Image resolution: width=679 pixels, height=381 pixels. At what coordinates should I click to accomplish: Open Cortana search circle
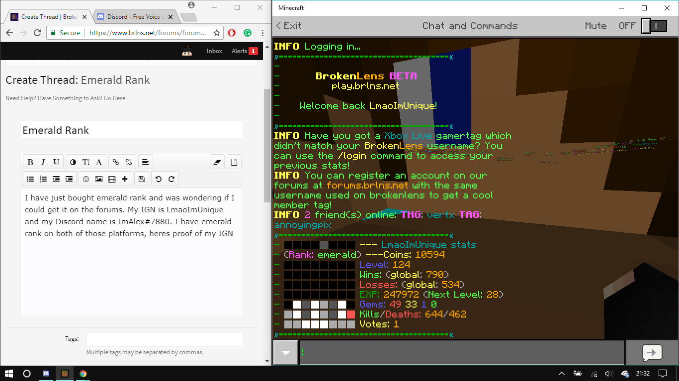[x=27, y=374]
